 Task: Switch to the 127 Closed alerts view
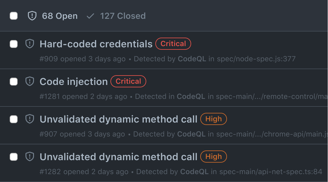pos(123,16)
